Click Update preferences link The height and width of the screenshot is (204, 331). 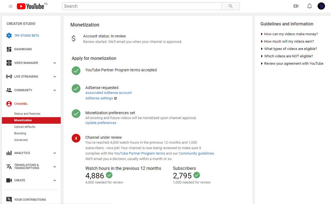point(101,123)
